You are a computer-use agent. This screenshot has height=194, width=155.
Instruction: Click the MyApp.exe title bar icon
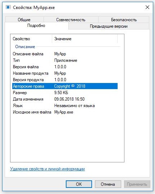click(x=8, y=7)
